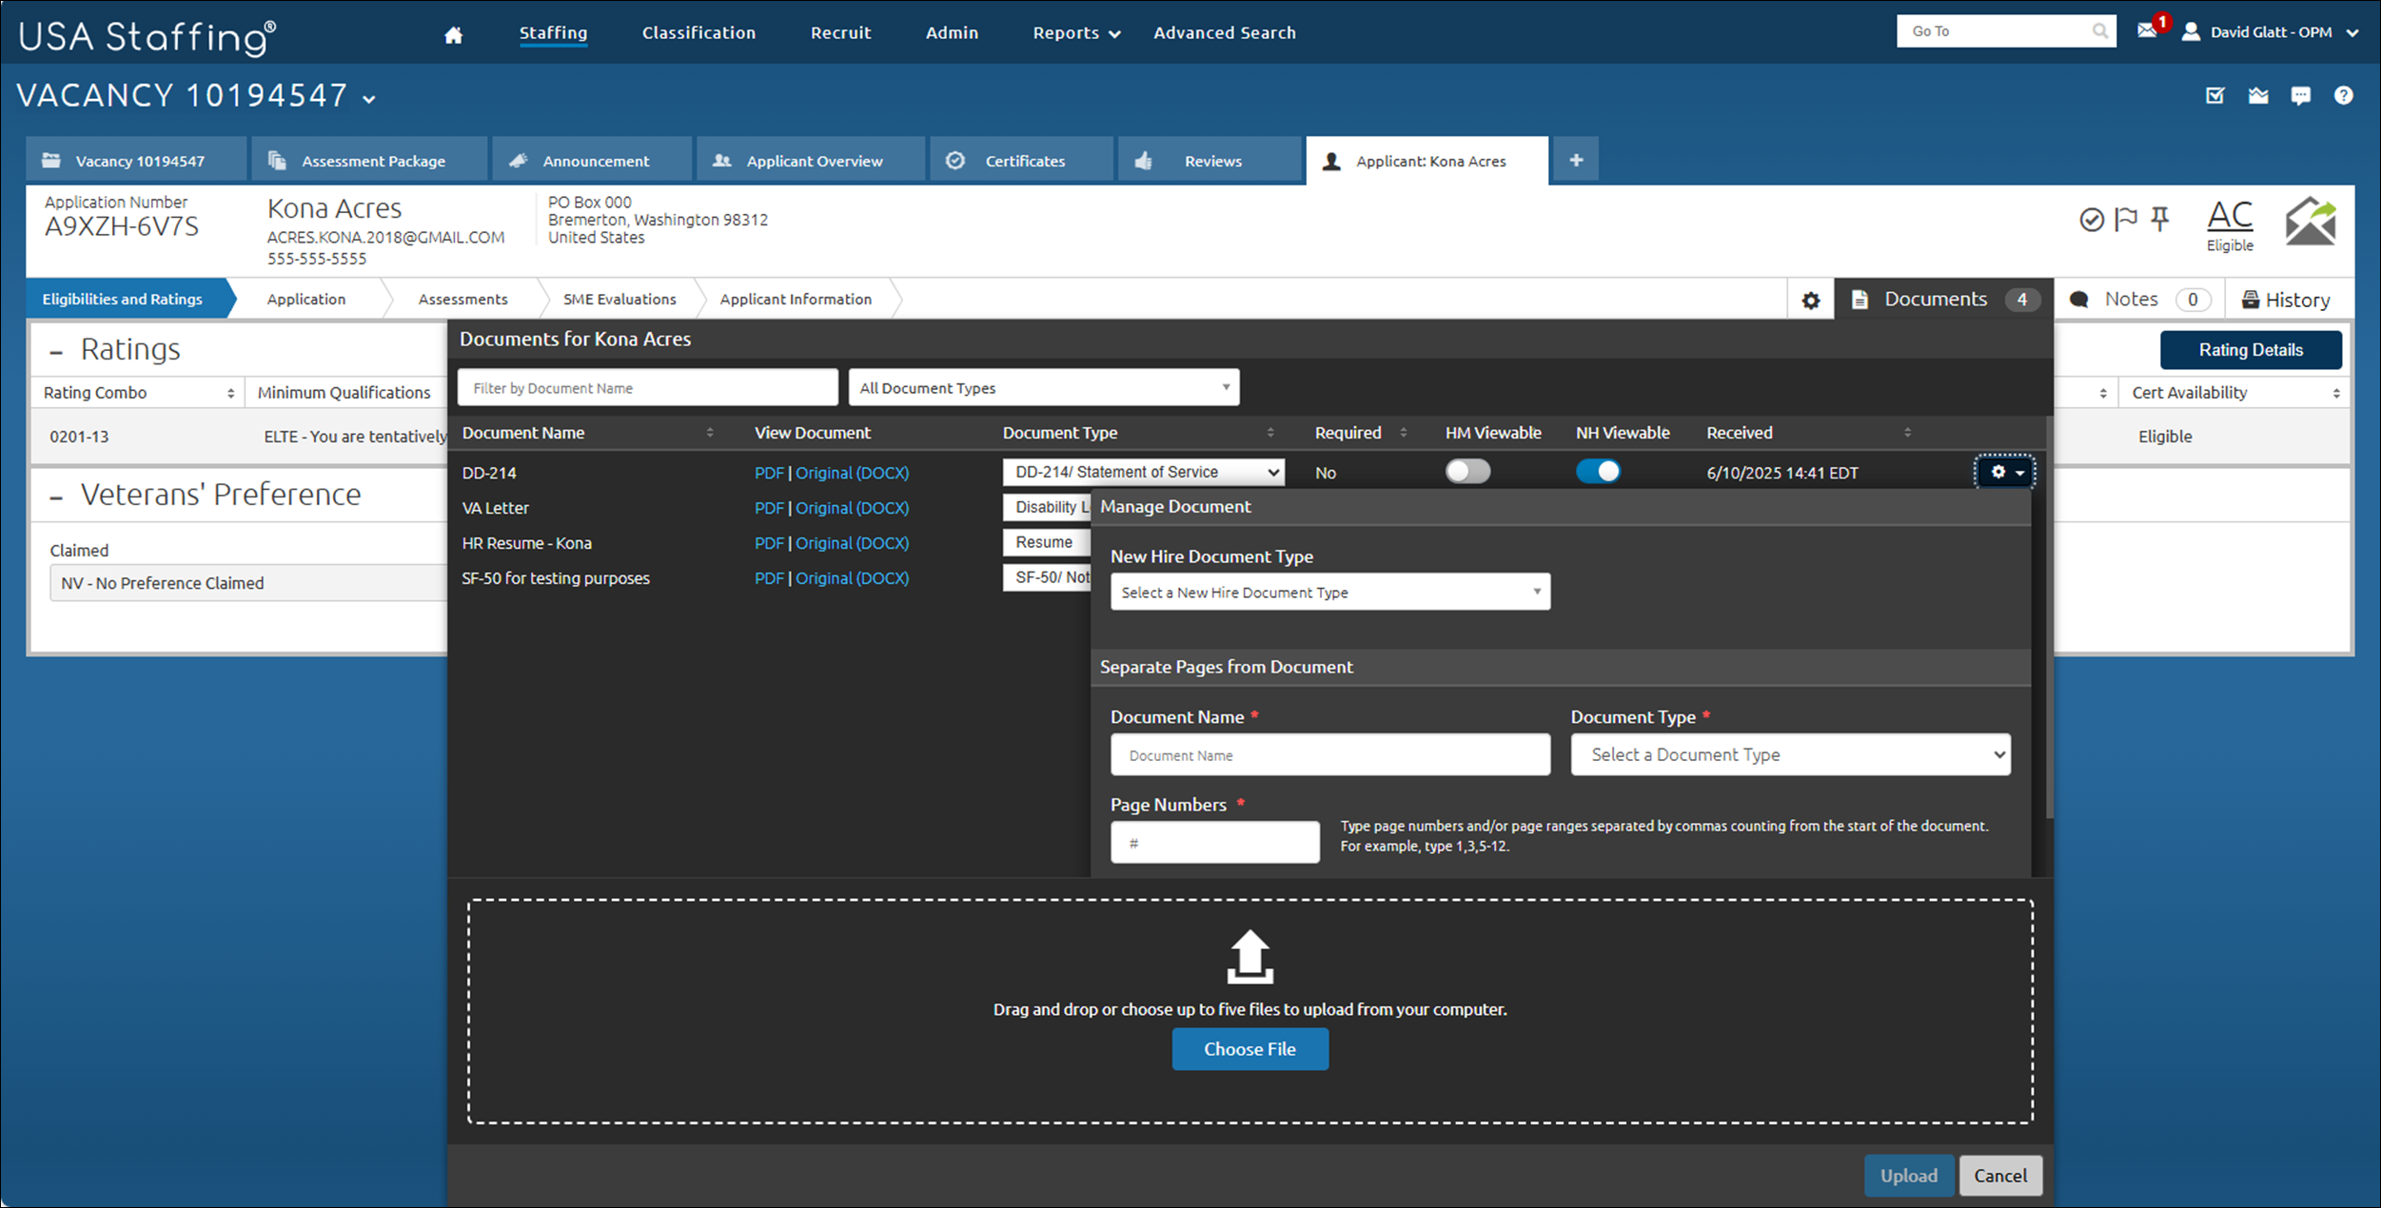Sort the Cert Availability column
The height and width of the screenshot is (1208, 2381).
point(2336,393)
